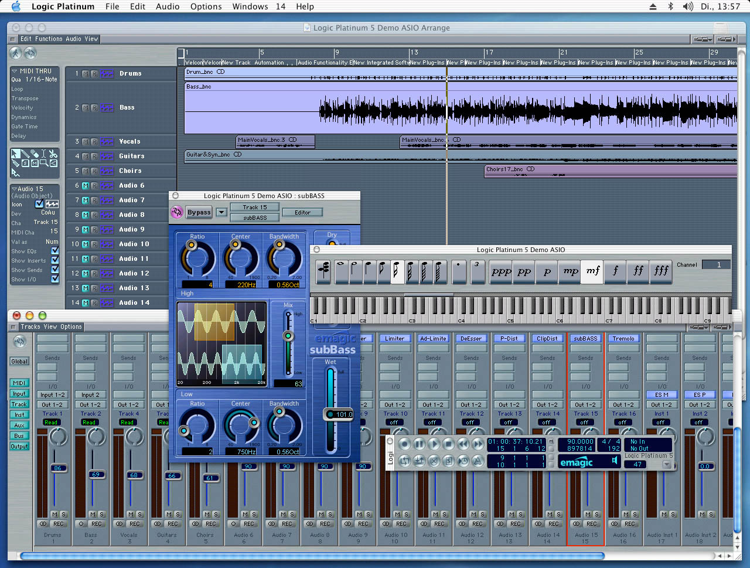The height and width of the screenshot is (568, 750).
Task: Open the Tracks menu in mixer window
Action: (30, 326)
